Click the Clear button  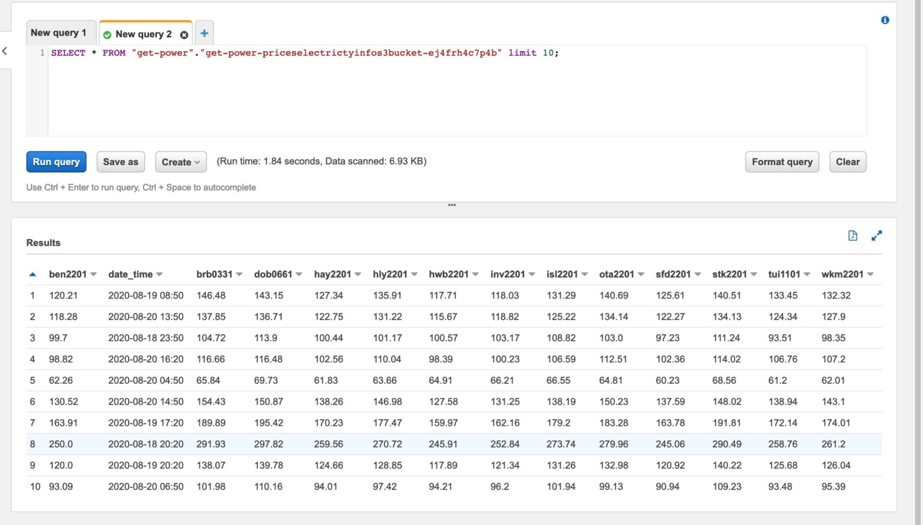848,162
